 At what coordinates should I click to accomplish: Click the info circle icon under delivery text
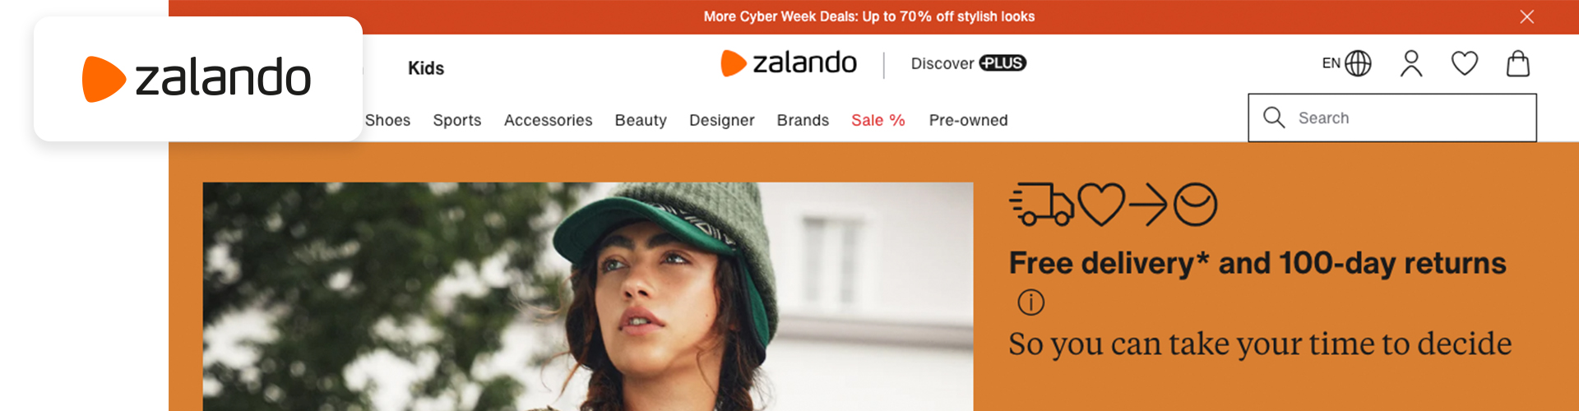[x=1030, y=302]
